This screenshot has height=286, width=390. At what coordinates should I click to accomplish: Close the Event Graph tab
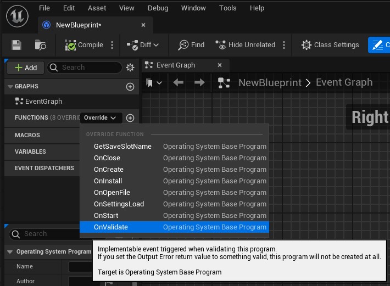(220, 65)
